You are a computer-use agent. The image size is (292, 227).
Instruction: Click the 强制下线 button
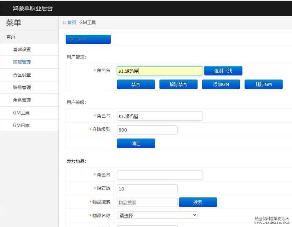point(223,71)
